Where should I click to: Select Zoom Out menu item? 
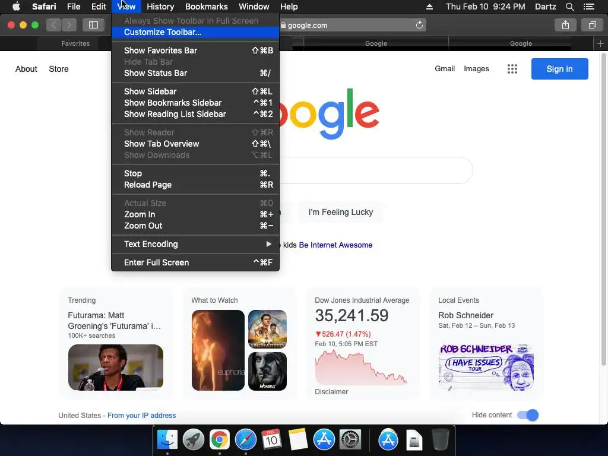(195, 226)
